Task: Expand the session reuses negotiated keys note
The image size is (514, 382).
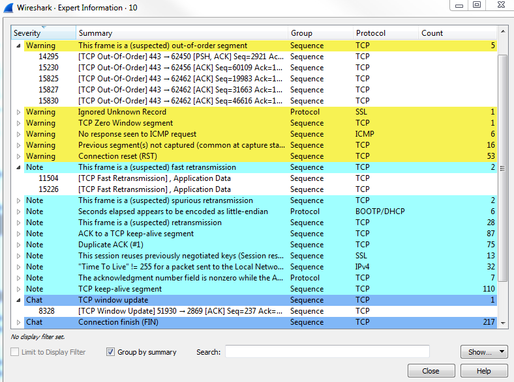Action: tap(18, 256)
